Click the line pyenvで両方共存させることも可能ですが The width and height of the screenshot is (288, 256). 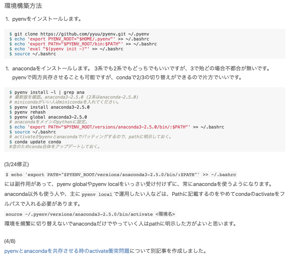pyautogui.click(x=127, y=77)
